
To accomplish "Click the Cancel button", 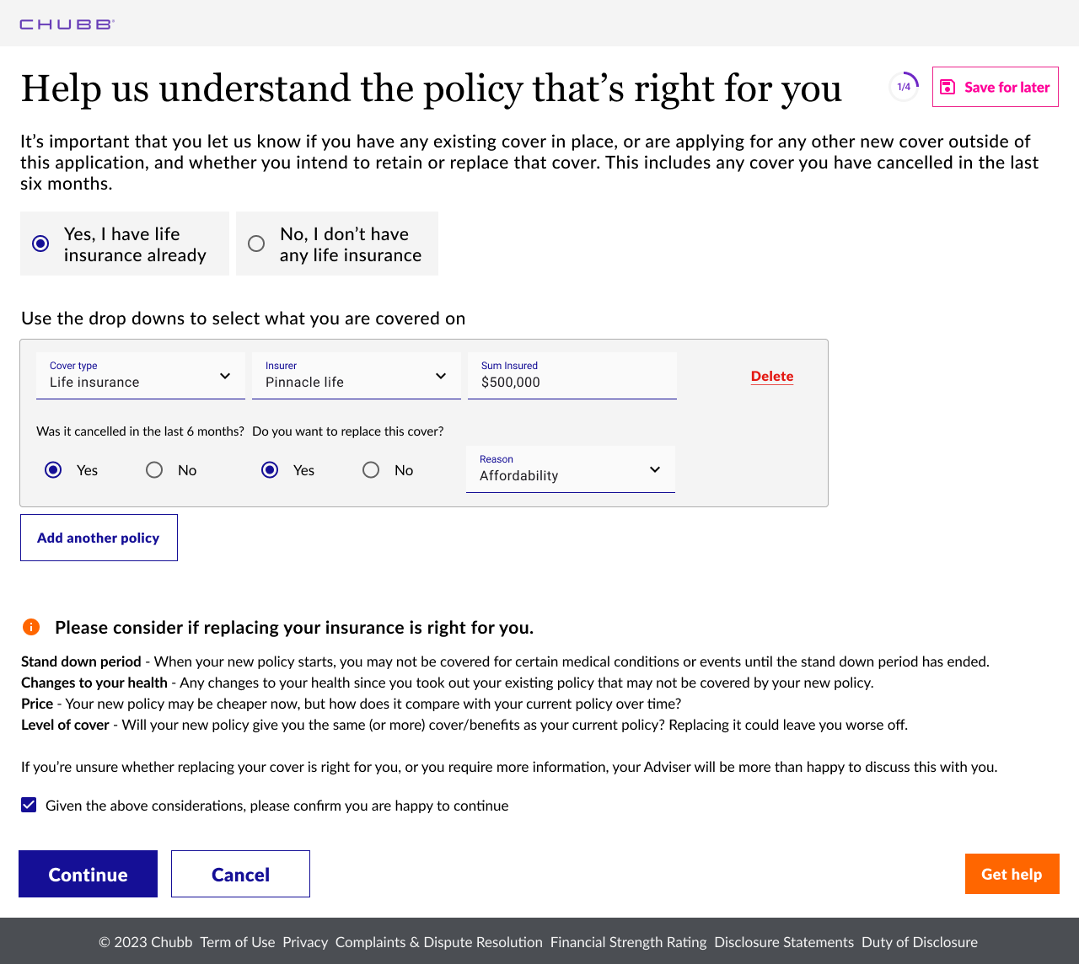I will pyautogui.click(x=240, y=874).
